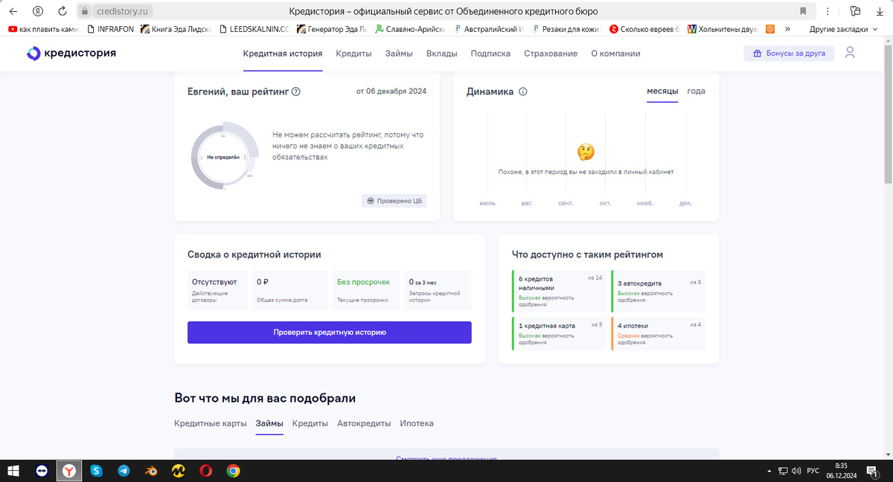Reload the page with the refresh icon
This screenshot has width=893, height=482.
coord(63,11)
